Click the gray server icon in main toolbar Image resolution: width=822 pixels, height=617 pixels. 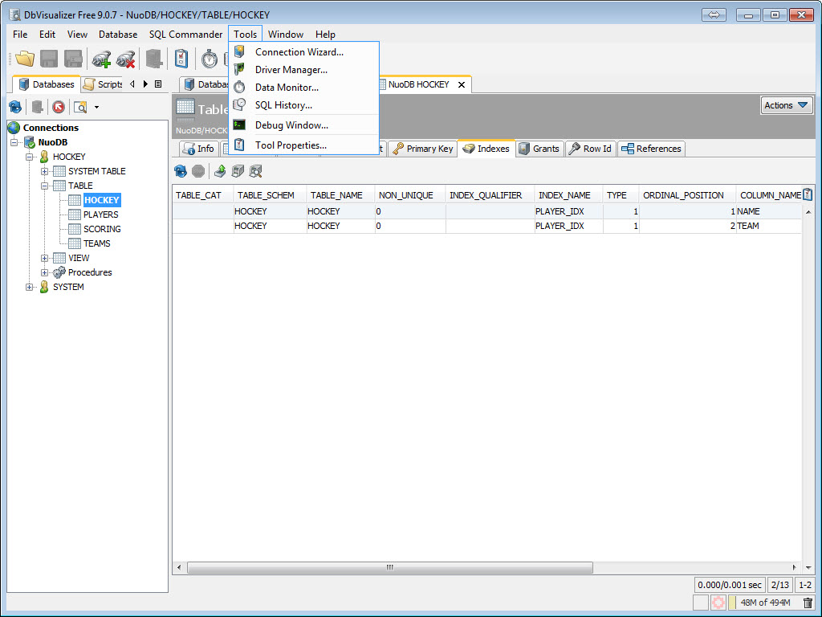[x=154, y=59]
